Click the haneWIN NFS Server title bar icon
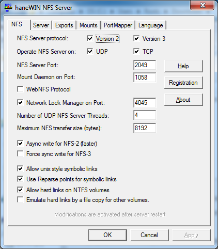 click(8, 8)
